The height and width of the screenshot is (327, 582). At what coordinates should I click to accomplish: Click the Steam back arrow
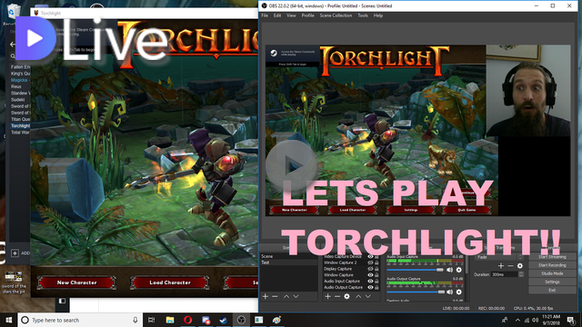tap(12, 45)
